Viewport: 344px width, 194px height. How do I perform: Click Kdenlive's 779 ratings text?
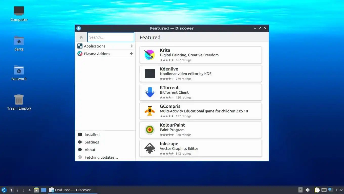point(183,79)
